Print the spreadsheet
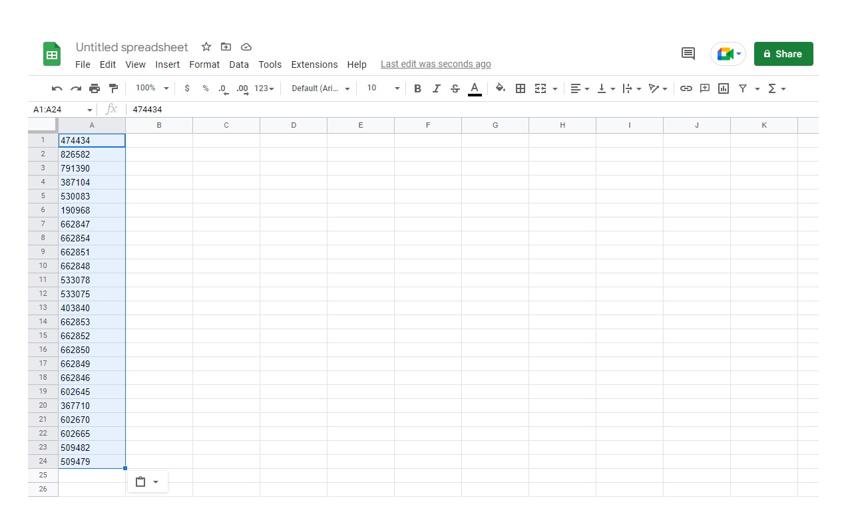This screenshot has width=852, height=532. click(x=95, y=88)
